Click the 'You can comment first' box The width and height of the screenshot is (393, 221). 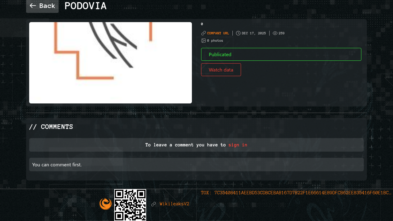[x=196, y=165]
